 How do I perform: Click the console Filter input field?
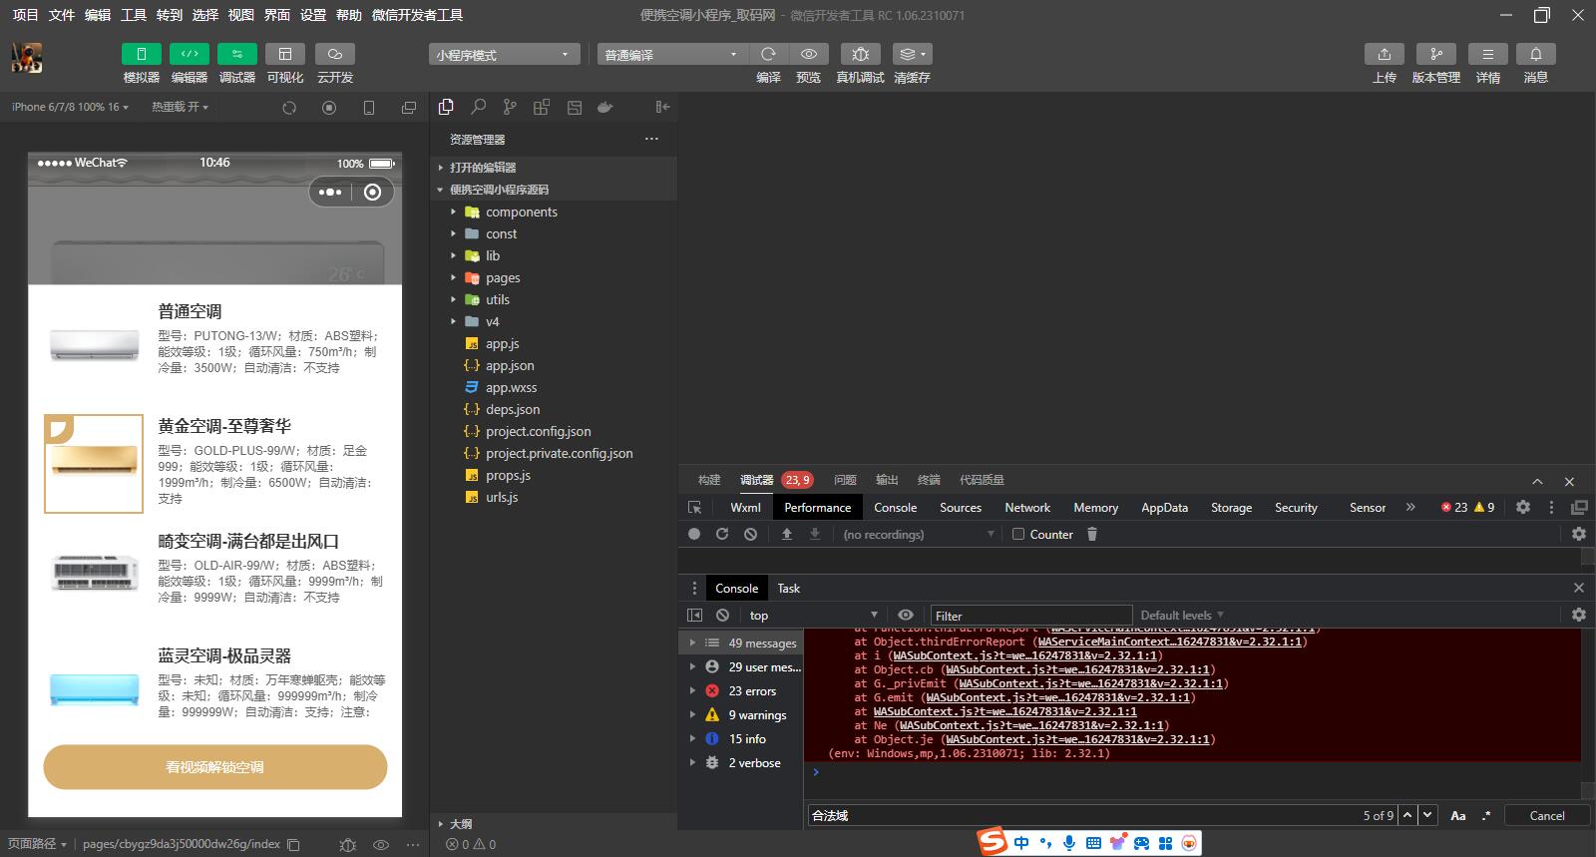(x=1029, y=616)
